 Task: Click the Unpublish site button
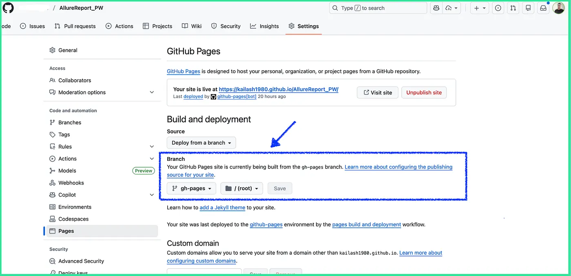click(x=424, y=93)
